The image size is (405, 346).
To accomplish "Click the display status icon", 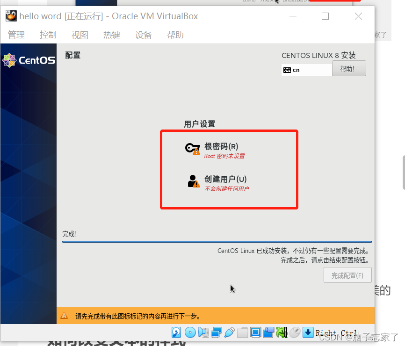I will [256, 332].
